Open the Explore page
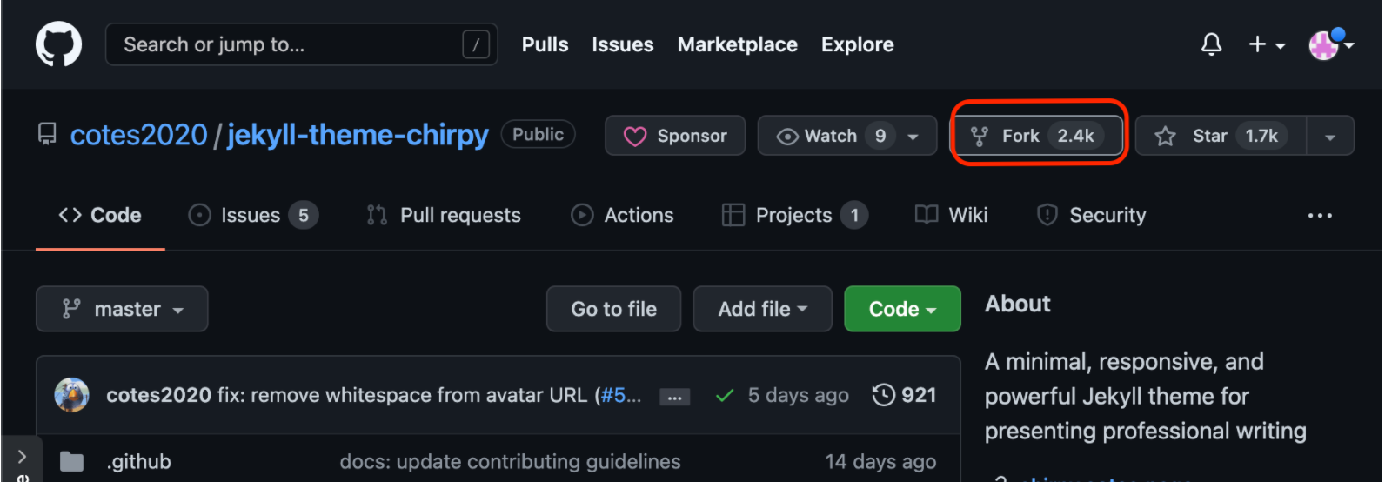Viewport: 1385px width, 482px height. tap(857, 44)
